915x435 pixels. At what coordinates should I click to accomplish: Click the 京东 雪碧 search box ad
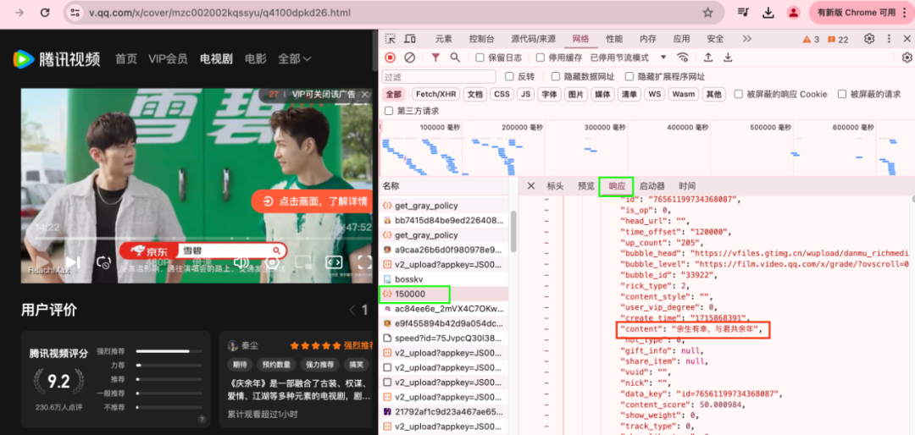point(203,251)
